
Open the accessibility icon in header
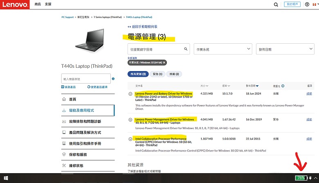coord(307,4)
